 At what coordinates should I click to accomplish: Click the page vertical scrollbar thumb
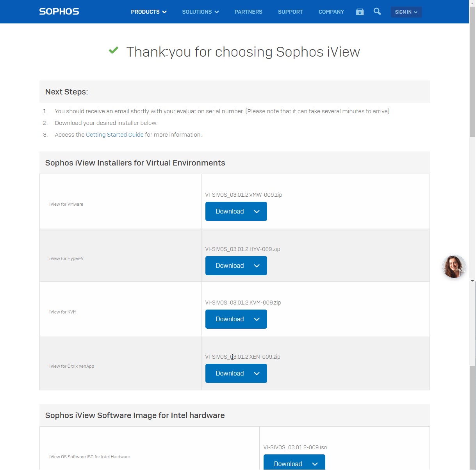coord(472,72)
